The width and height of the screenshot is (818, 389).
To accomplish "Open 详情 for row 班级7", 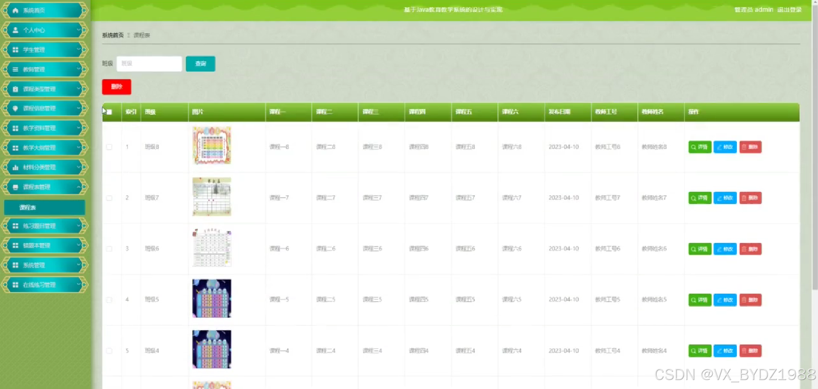I will point(700,198).
